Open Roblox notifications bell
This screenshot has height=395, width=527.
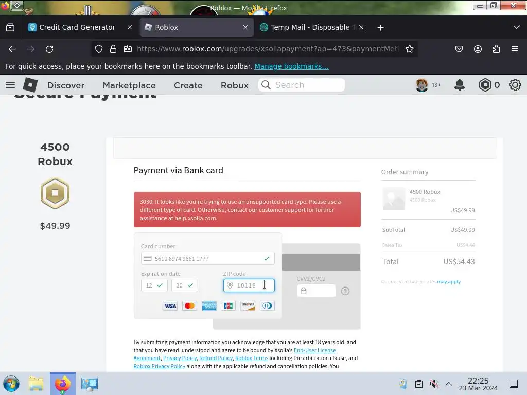(x=460, y=85)
